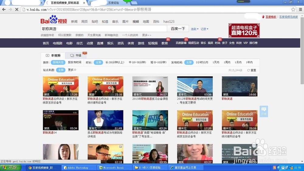The width and height of the screenshot is (304, 171).
Task: Filter duration 长(30分钟以上)
Action: click(115, 62)
